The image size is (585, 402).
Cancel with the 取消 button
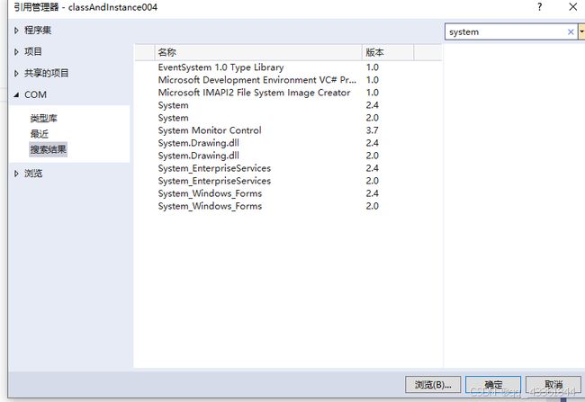click(553, 385)
